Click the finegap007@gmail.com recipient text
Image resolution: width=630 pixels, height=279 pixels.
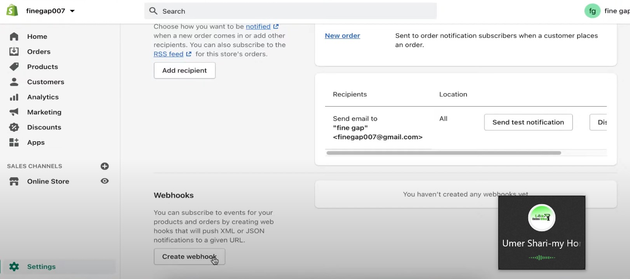[x=378, y=137]
